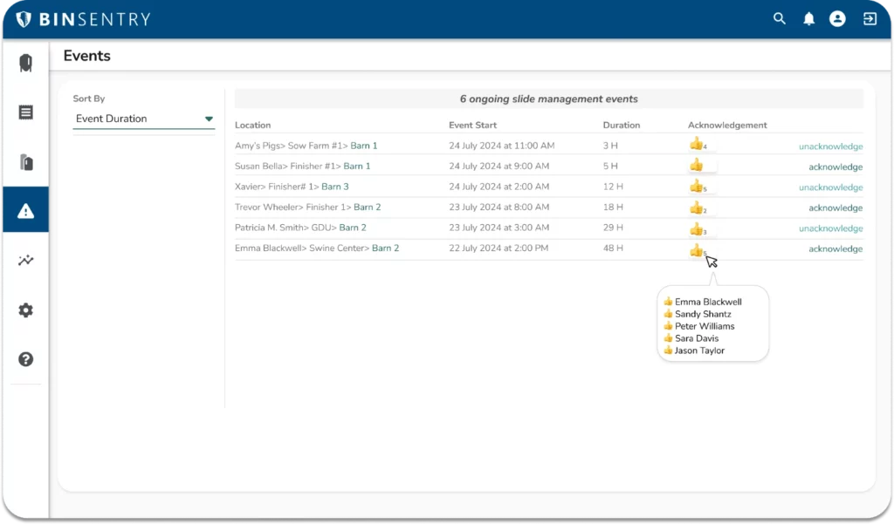
Task: Open the settings gear in sidebar
Action: pyautogui.click(x=25, y=310)
